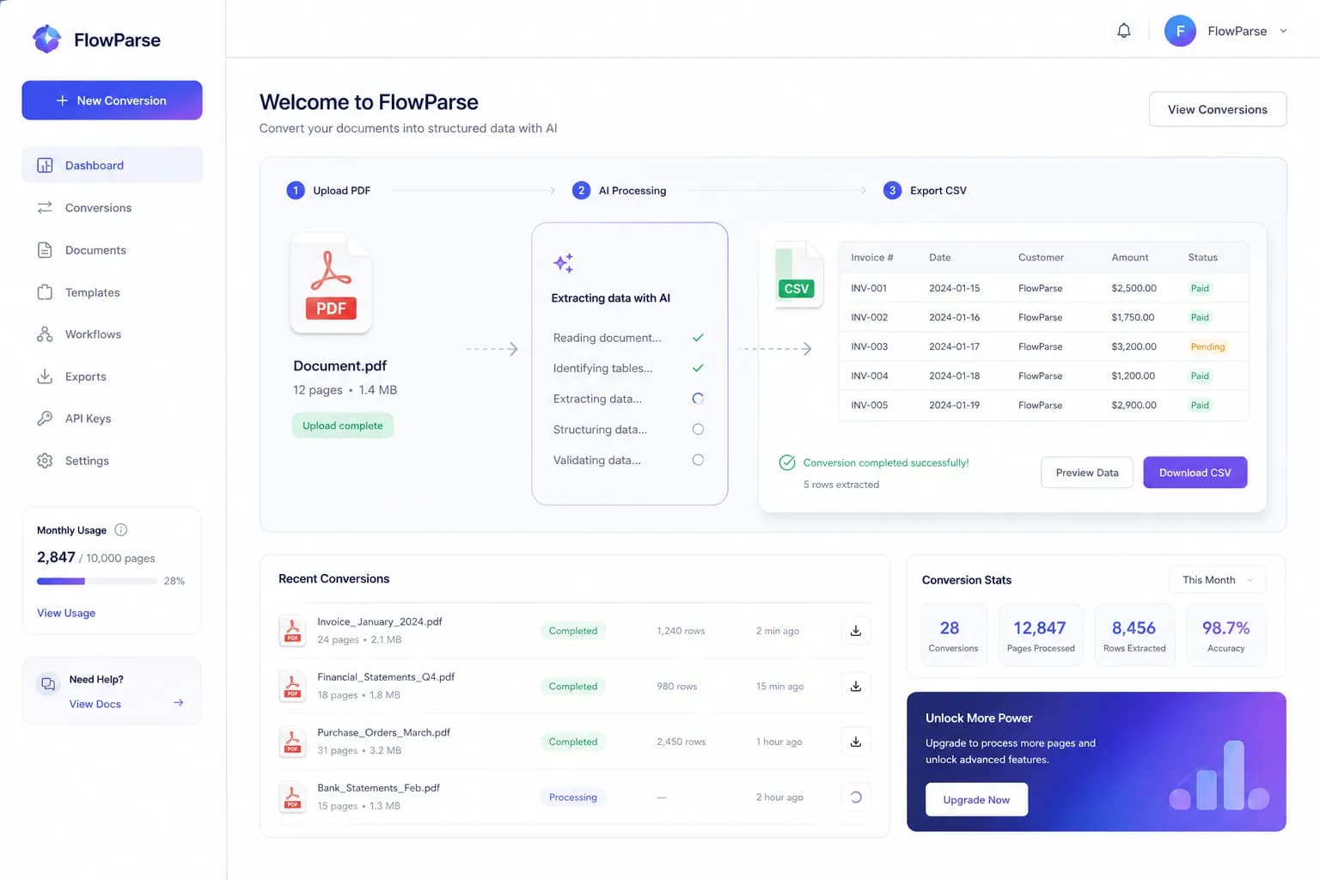
Task: Download Purchase_Orders_March.pdf result
Action: click(856, 742)
